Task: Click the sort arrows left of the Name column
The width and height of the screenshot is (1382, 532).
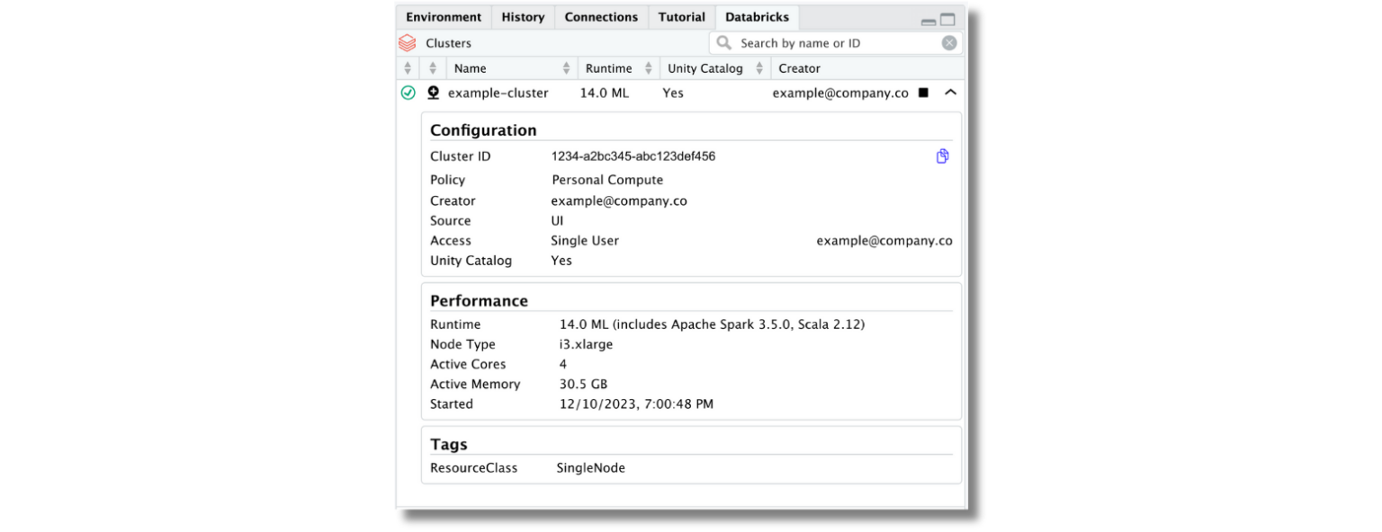Action: (431, 67)
